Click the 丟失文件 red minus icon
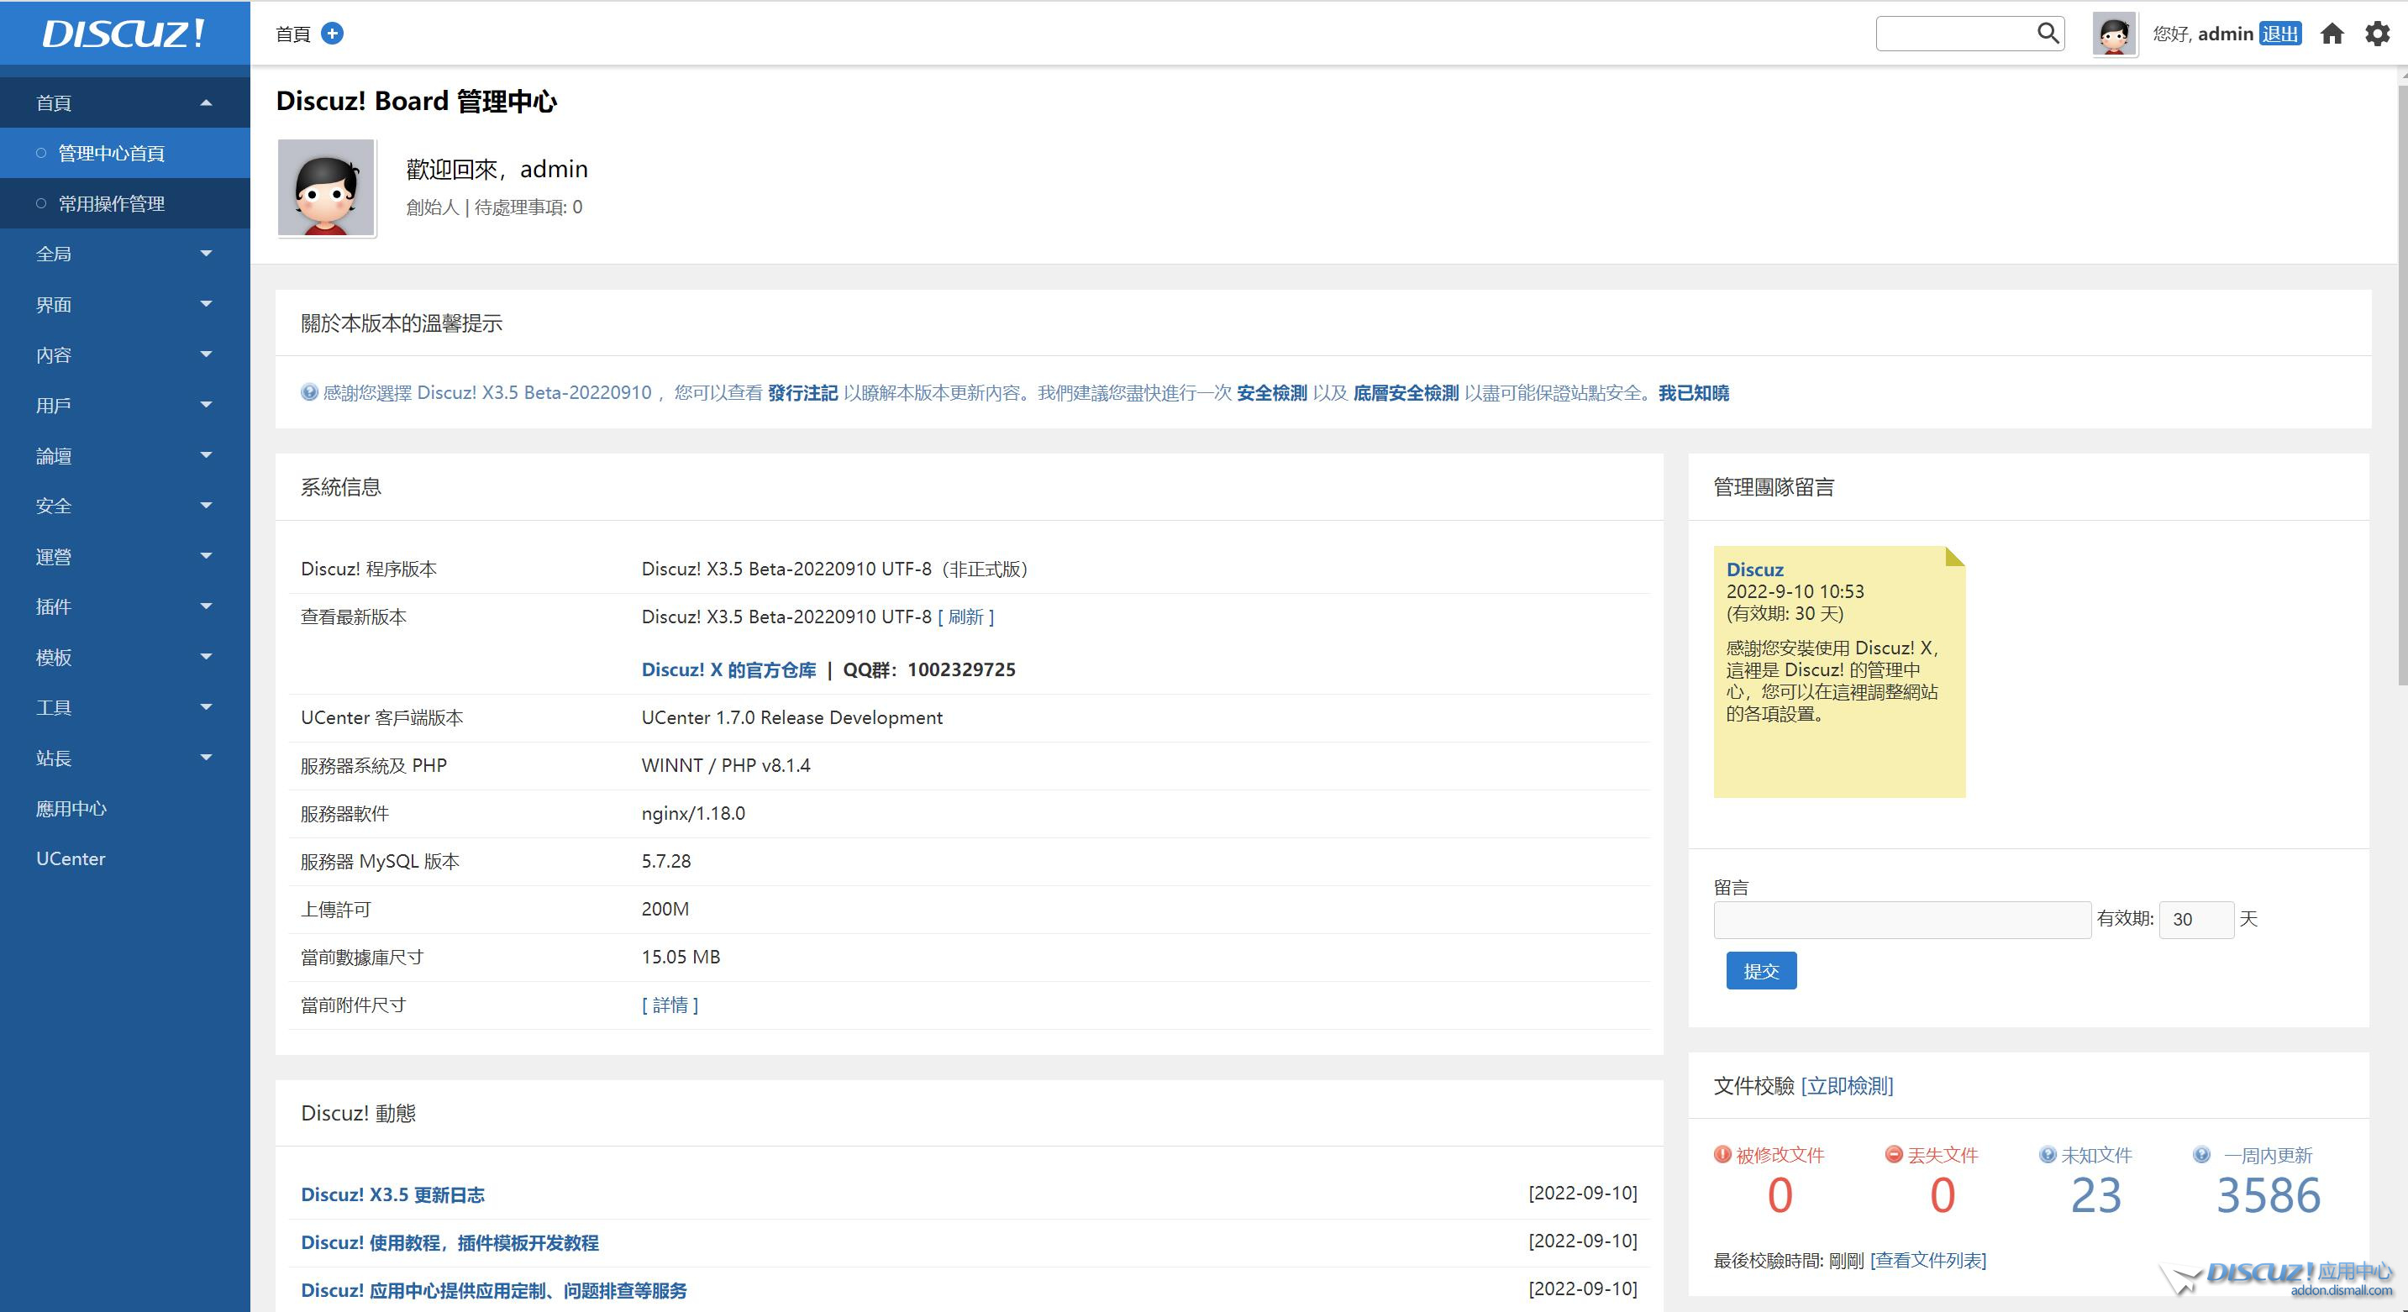Image resolution: width=2408 pixels, height=1312 pixels. click(1894, 1154)
